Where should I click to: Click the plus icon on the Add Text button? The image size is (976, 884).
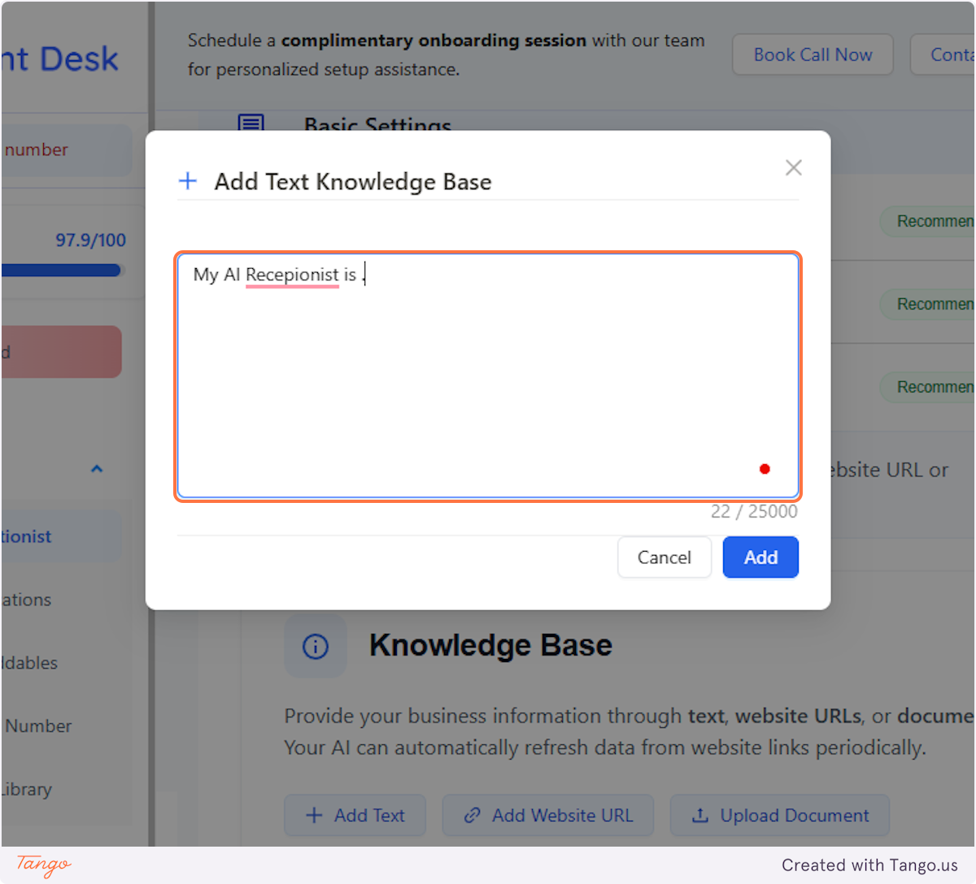313,815
